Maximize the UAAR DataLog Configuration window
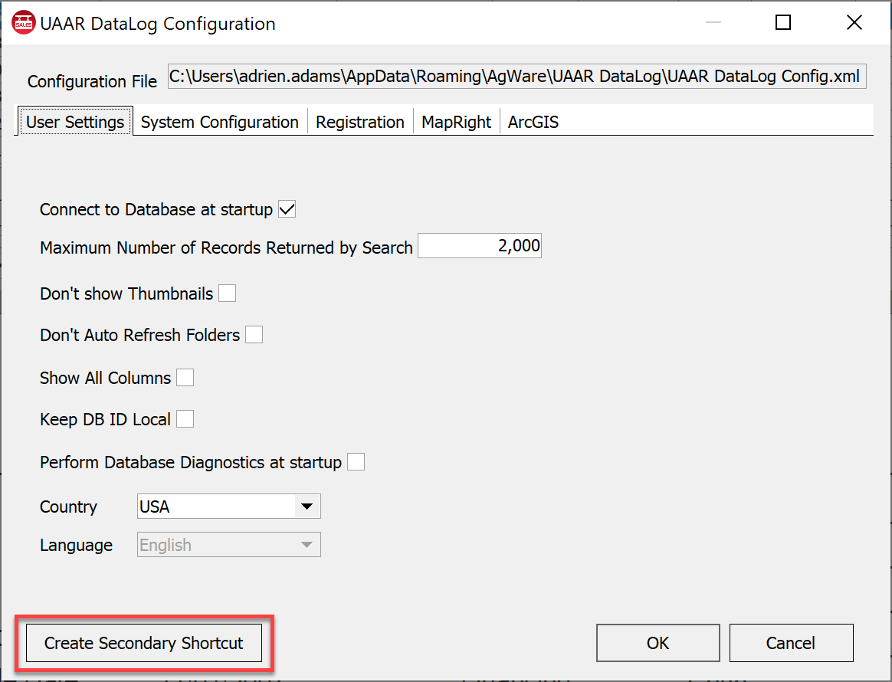The width and height of the screenshot is (892, 682). (x=783, y=23)
